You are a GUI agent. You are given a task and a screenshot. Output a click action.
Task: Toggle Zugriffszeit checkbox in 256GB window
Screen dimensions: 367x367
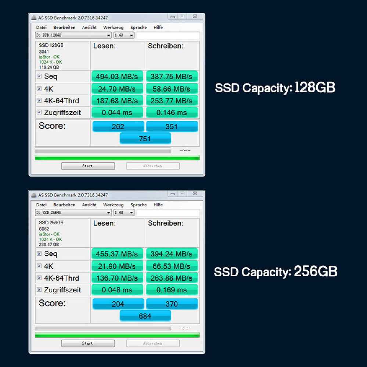pyautogui.click(x=39, y=289)
